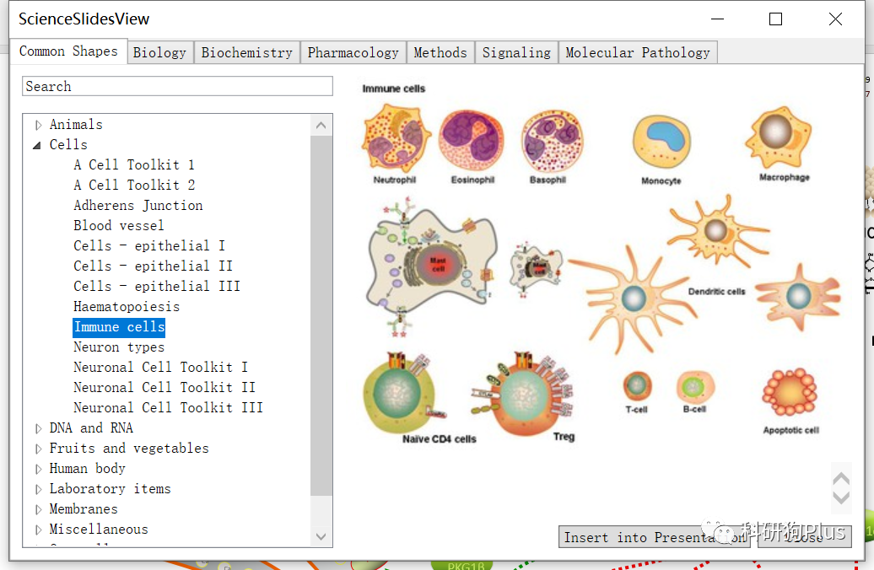Expand the Miscellaneous category
874x570 pixels.
(38, 530)
